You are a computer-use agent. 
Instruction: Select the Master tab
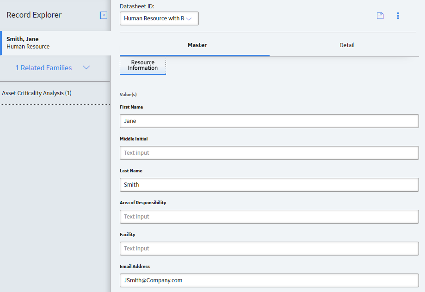197,45
